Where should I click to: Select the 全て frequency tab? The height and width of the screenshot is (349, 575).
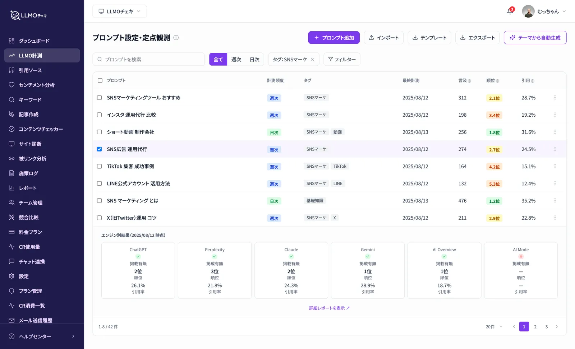[x=218, y=59]
